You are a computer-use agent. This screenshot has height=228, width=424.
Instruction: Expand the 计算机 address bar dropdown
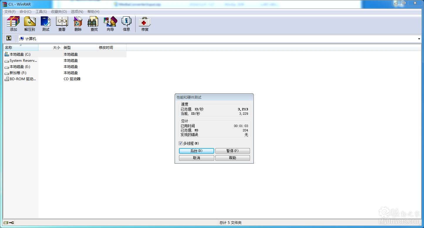[x=419, y=39]
